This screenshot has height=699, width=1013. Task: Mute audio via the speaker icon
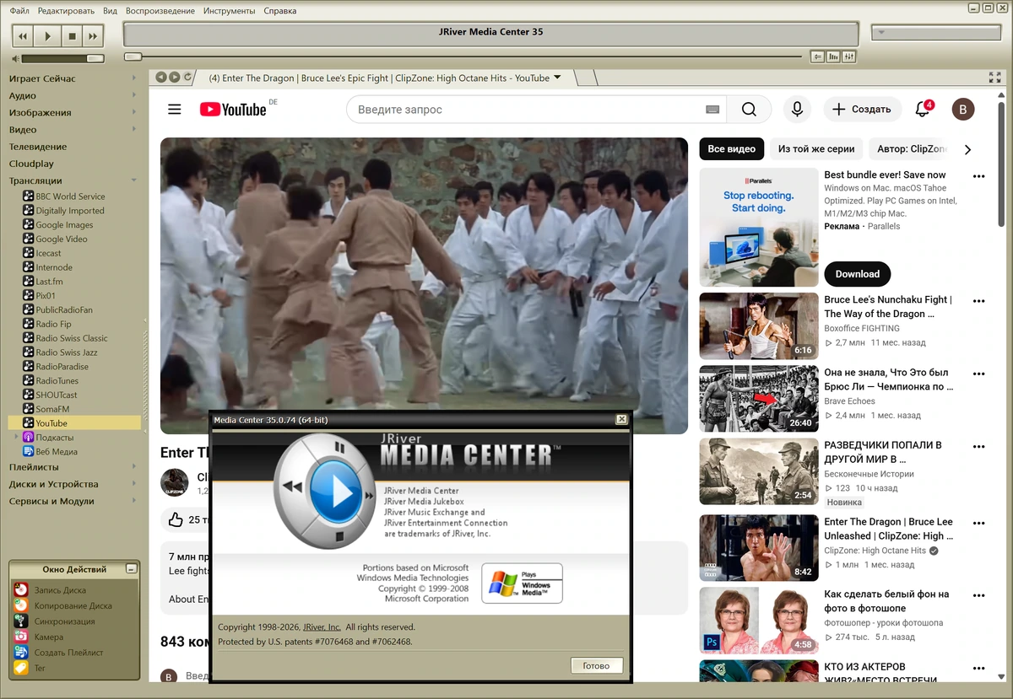click(x=15, y=59)
